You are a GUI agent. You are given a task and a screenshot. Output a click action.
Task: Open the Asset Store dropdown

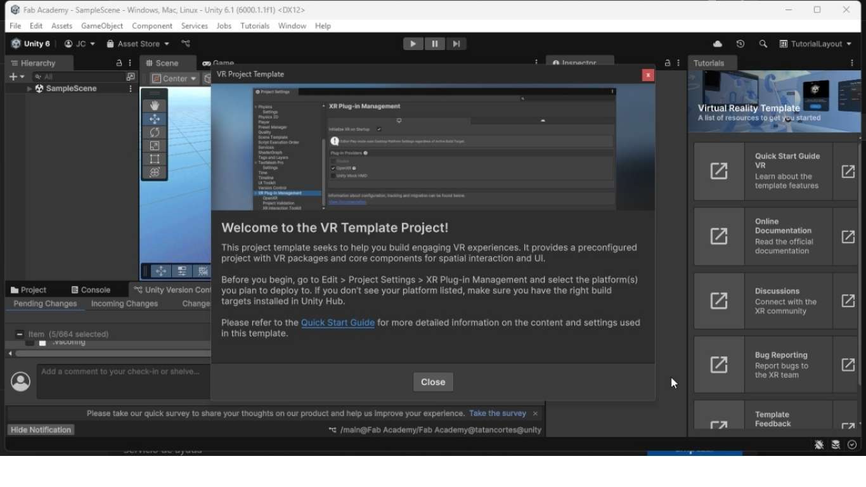coord(138,44)
